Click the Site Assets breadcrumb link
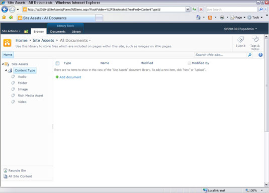 coord(43,40)
